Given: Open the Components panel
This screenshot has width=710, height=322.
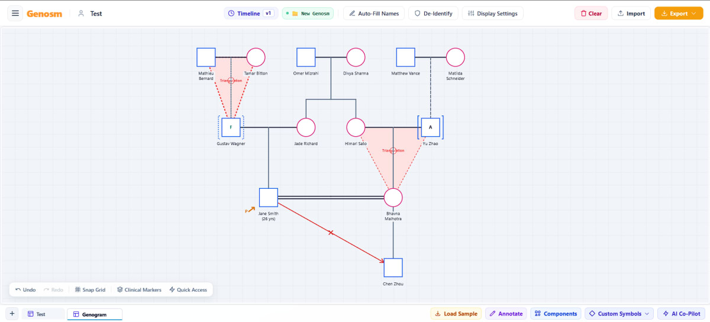Looking at the screenshot, I should point(556,314).
